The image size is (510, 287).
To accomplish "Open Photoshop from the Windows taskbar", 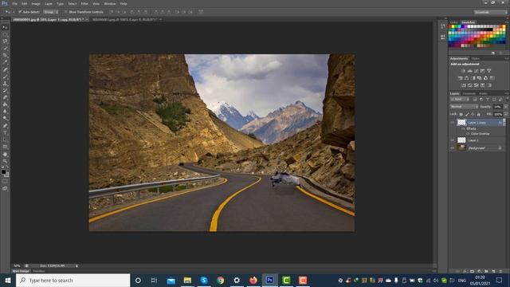I will (269, 280).
